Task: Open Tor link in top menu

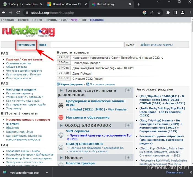Action: point(84,20)
